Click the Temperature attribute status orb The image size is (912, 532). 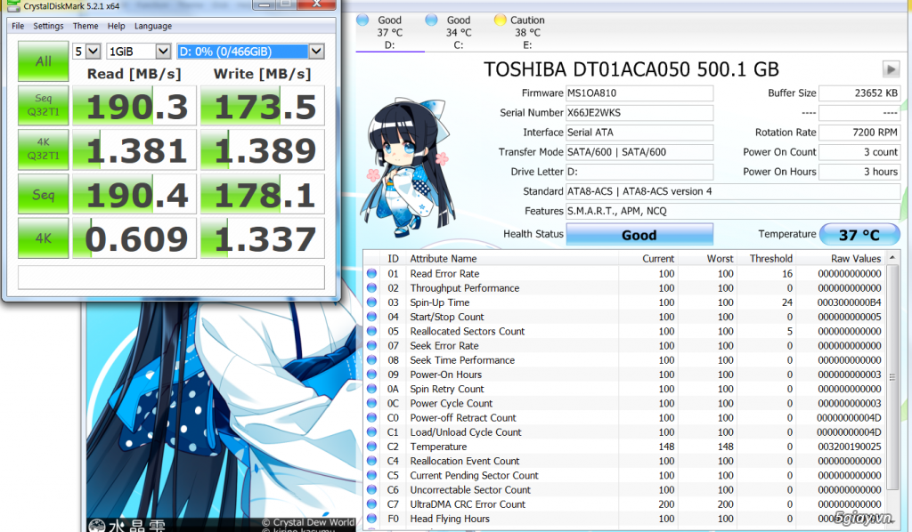[371, 447]
